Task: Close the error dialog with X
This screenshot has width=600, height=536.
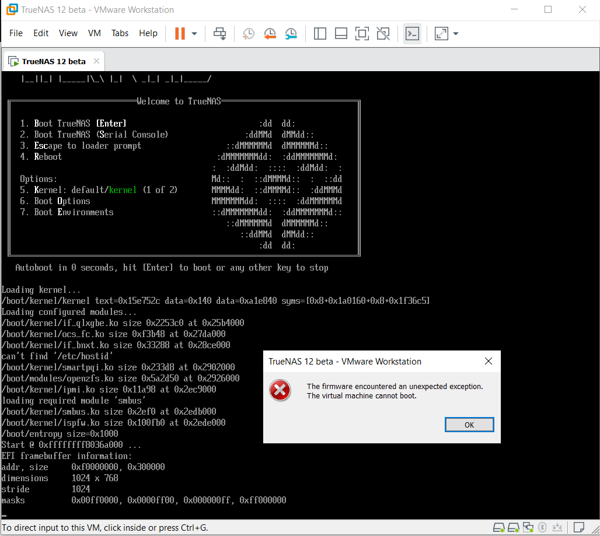Action: 489,361
